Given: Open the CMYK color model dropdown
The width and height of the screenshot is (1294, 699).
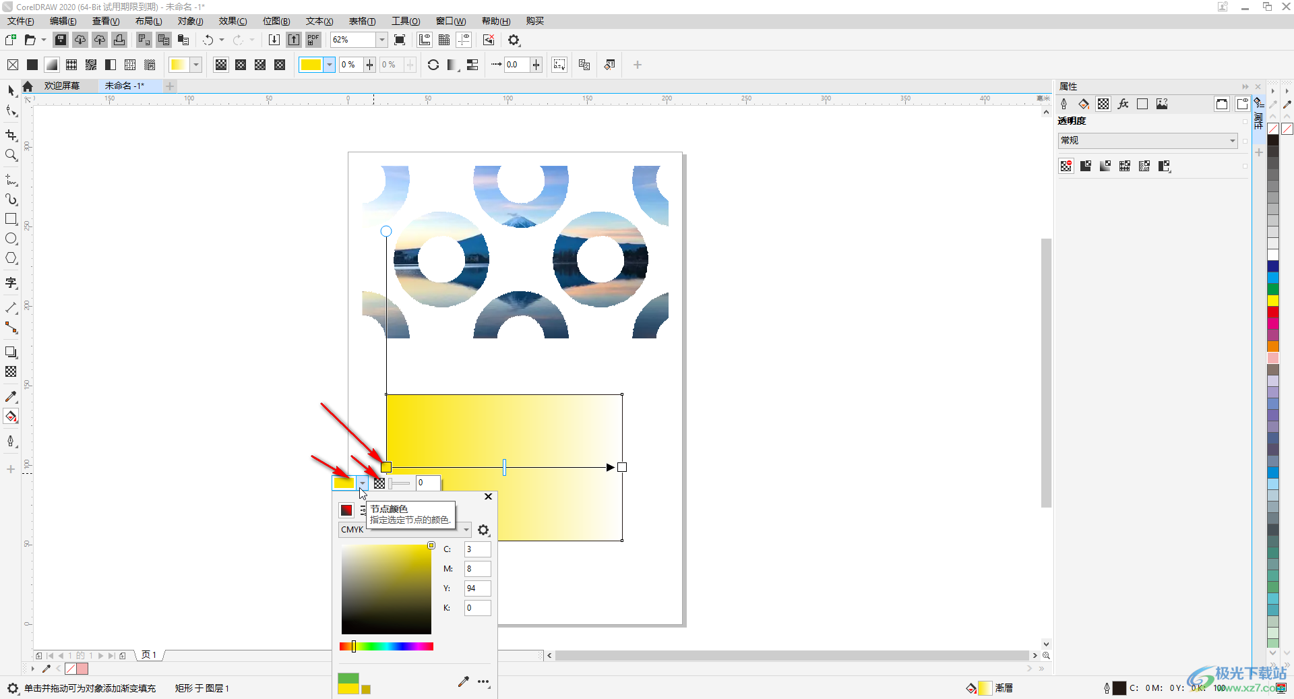Looking at the screenshot, I should pyautogui.click(x=404, y=530).
